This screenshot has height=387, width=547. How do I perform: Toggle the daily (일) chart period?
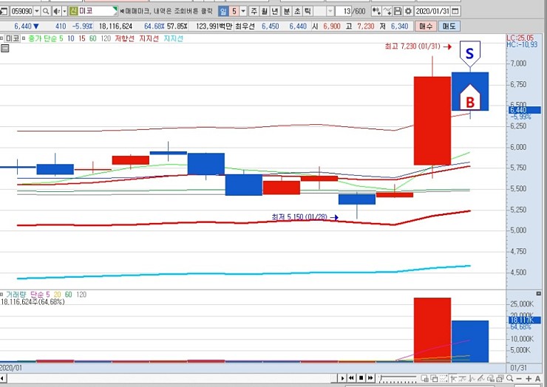(223, 12)
